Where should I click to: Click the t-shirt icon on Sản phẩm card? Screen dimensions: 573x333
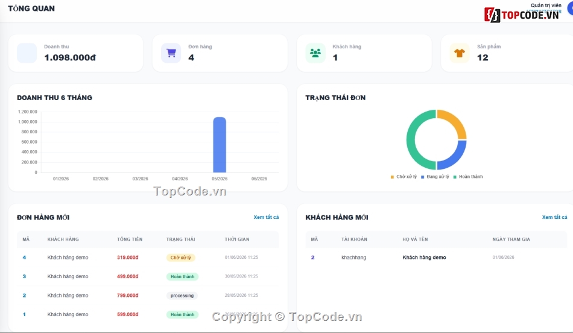pos(460,53)
